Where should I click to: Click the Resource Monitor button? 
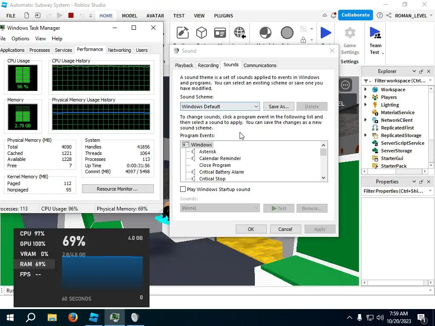pos(118,189)
